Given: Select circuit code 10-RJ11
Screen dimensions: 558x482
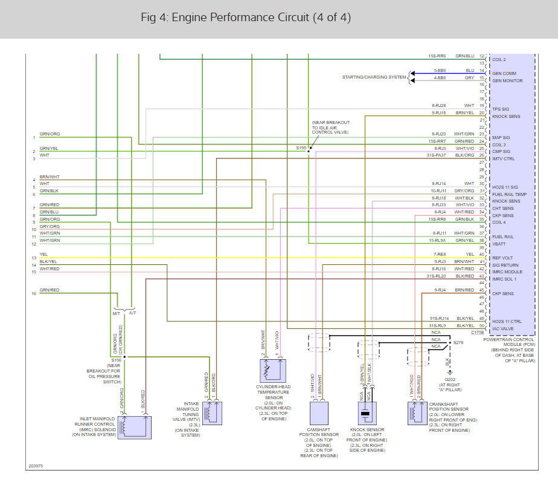Looking at the screenshot, I should 438,191.
